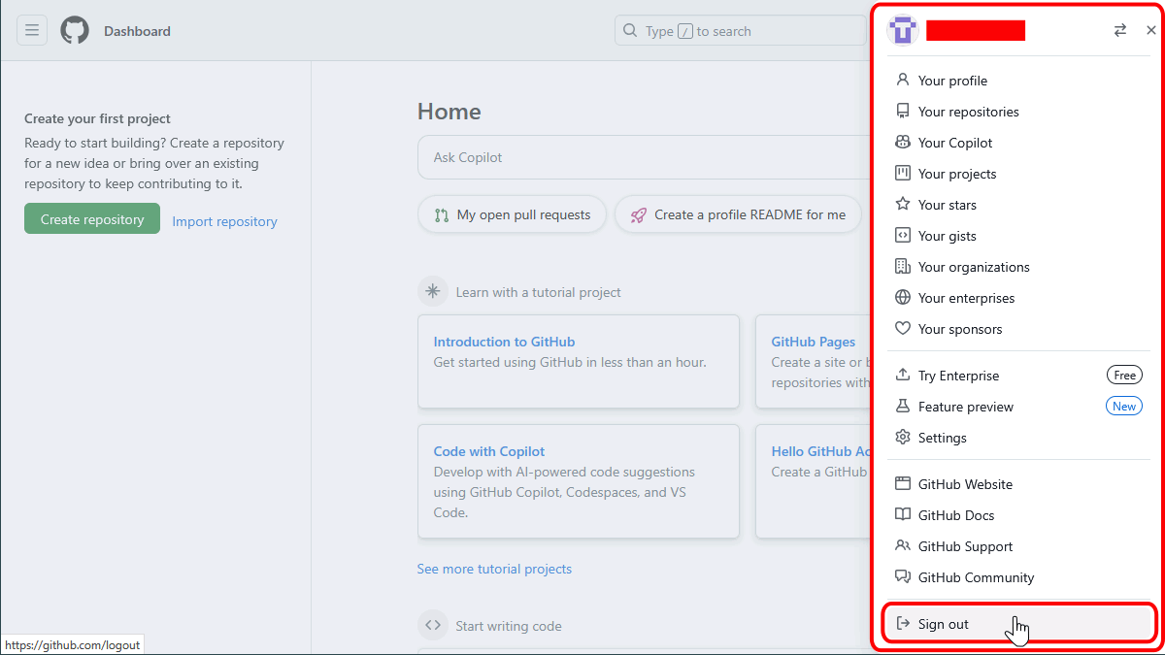Click the sign out arrow icon

coord(903,624)
